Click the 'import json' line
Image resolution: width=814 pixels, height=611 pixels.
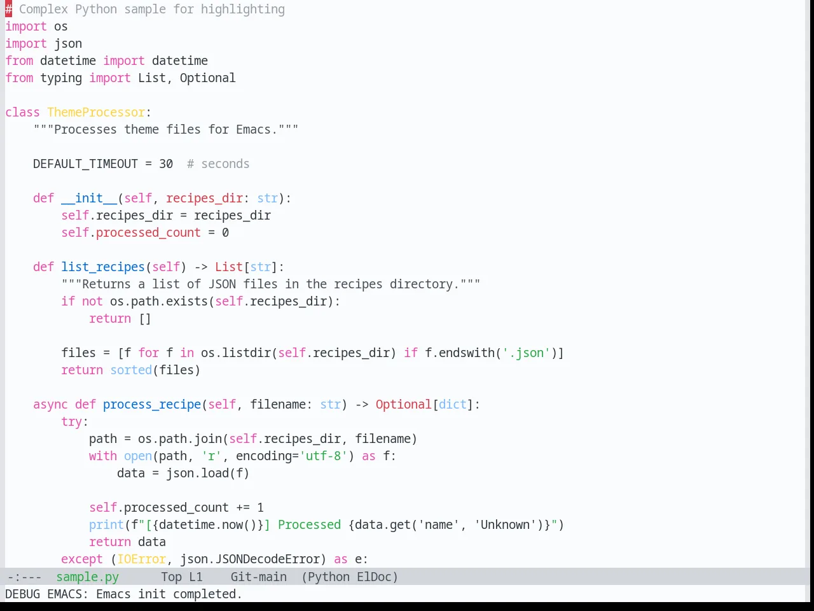click(43, 43)
